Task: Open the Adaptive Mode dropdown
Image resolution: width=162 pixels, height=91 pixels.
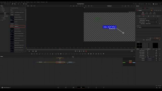Action: [x=151, y=20]
